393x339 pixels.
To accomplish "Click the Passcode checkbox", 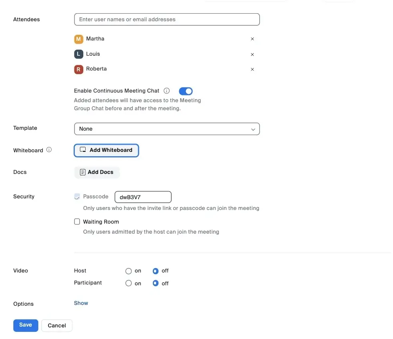I will point(77,197).
